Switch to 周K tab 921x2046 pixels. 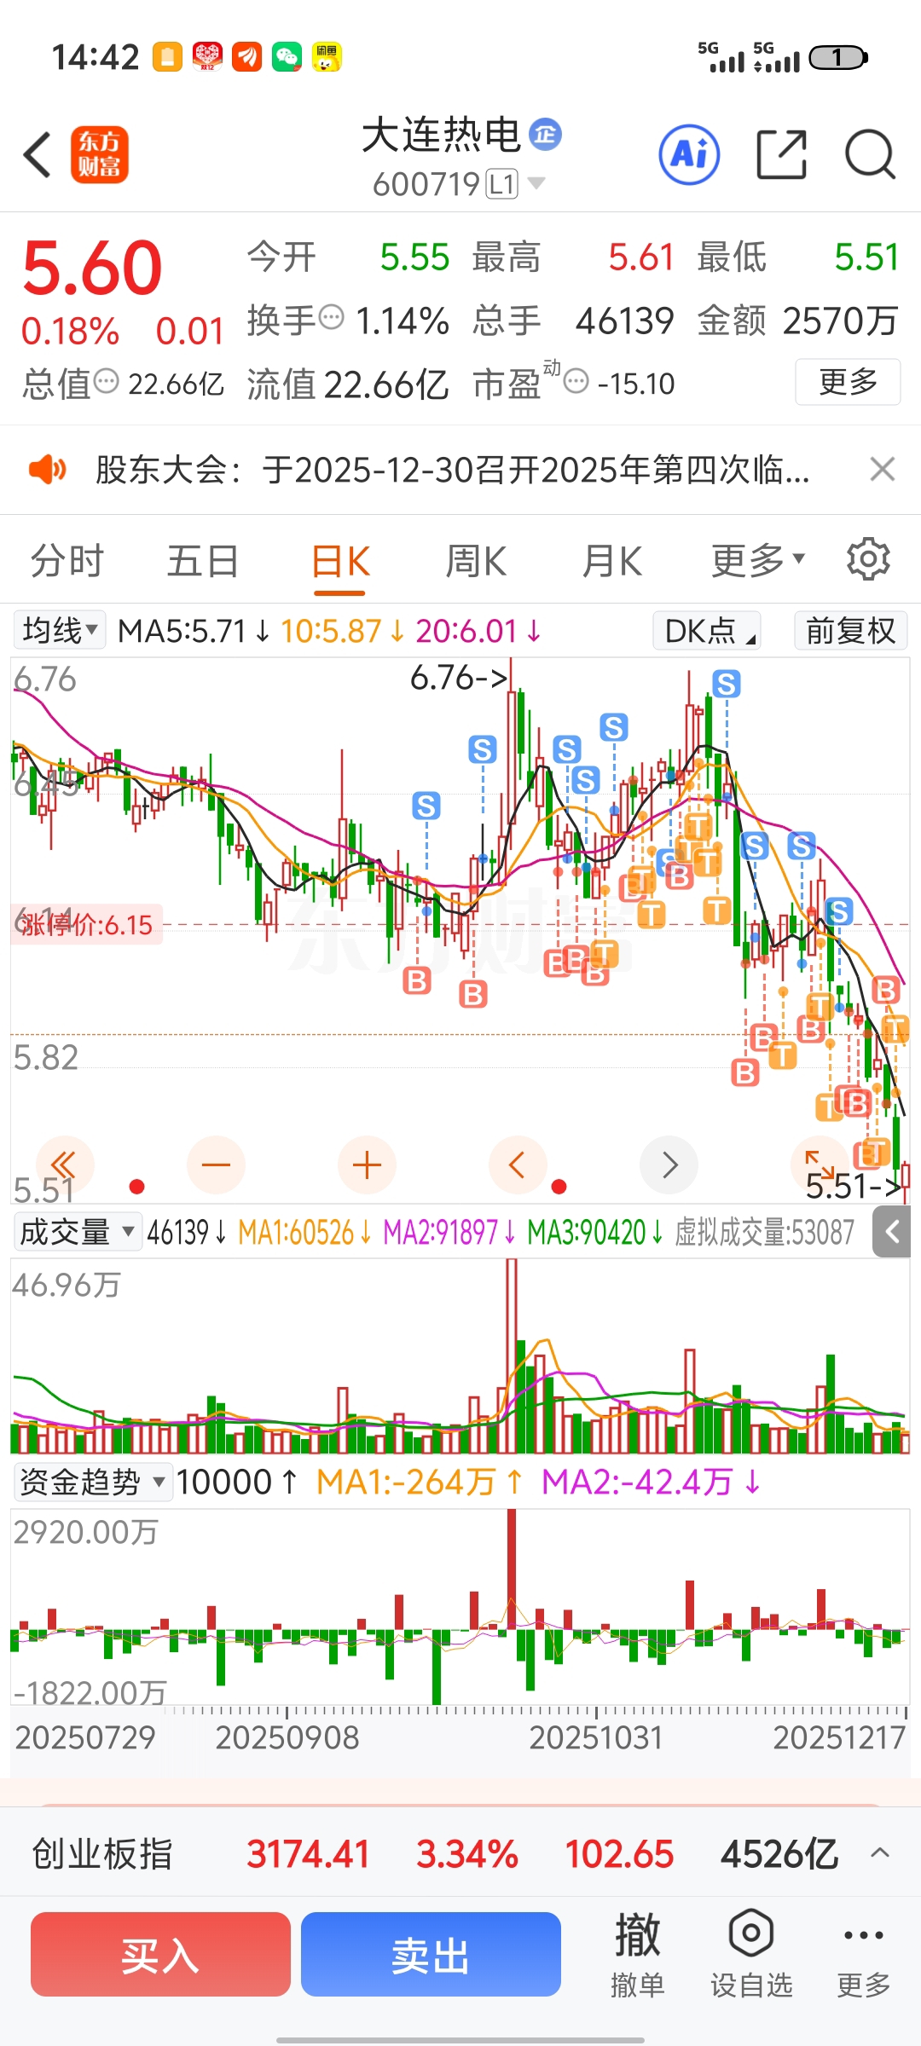pyautogui.click(x=476, y=561)
